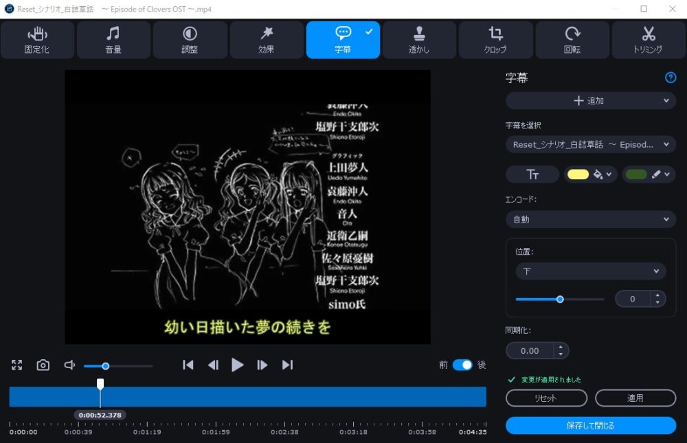
Task: Click the video preview image
Action: [247, 207]
